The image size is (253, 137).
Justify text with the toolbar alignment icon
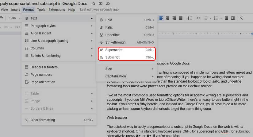181,18
